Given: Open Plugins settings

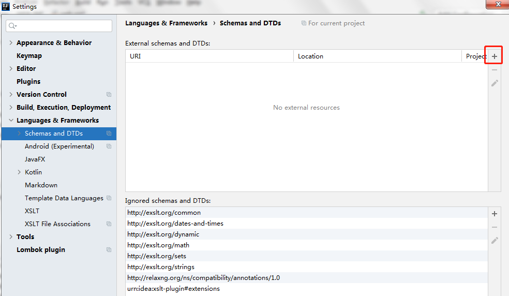Looking at the screenshot, I should [x=28, y=82].
